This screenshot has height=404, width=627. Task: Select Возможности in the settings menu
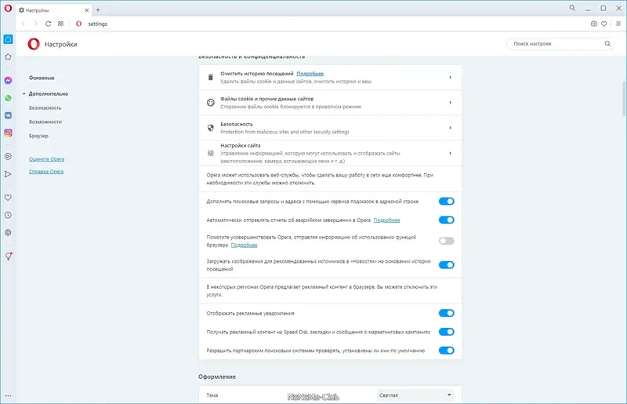click(45, 122)
